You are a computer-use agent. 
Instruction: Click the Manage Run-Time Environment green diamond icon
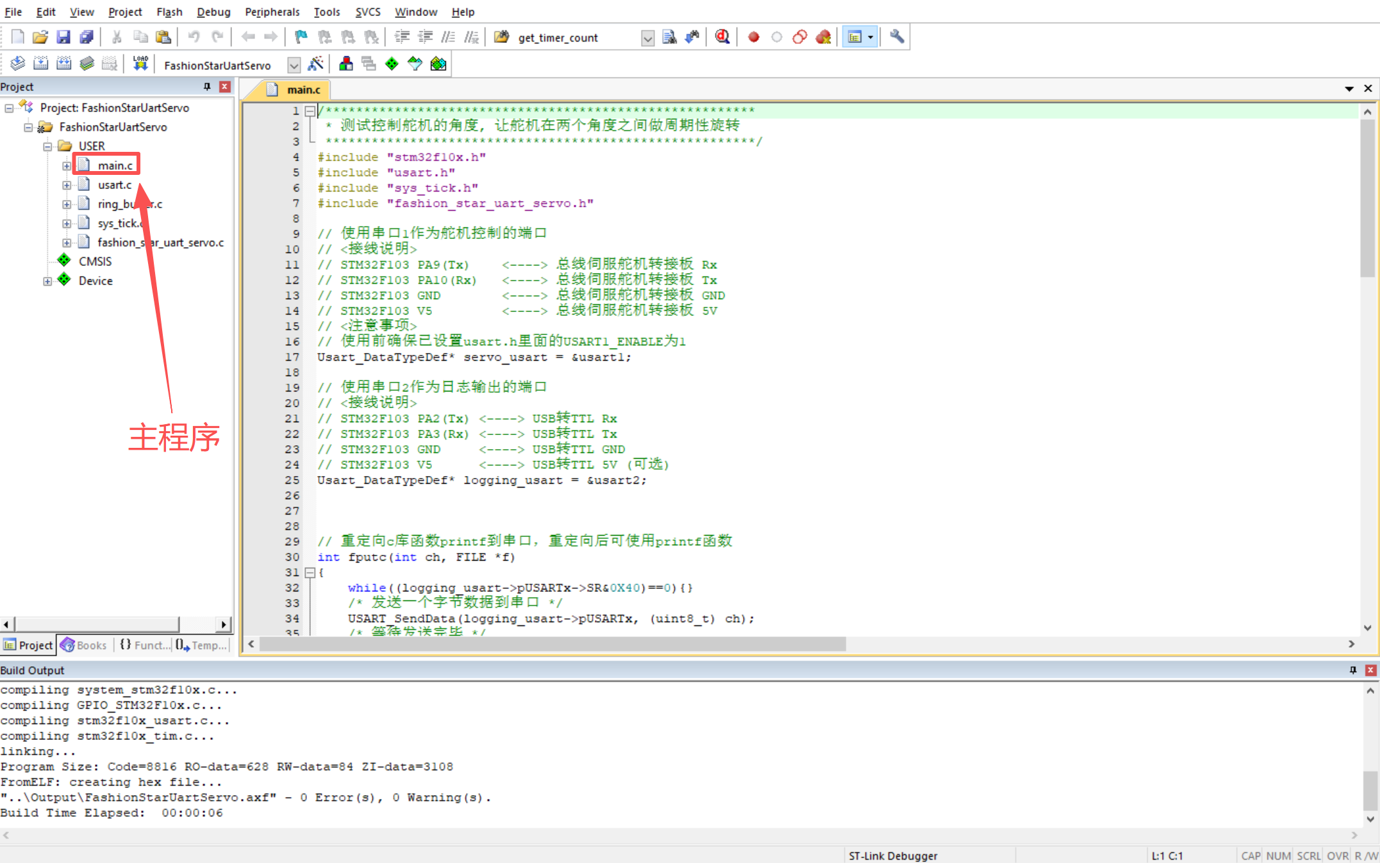[x=392, y=64]
